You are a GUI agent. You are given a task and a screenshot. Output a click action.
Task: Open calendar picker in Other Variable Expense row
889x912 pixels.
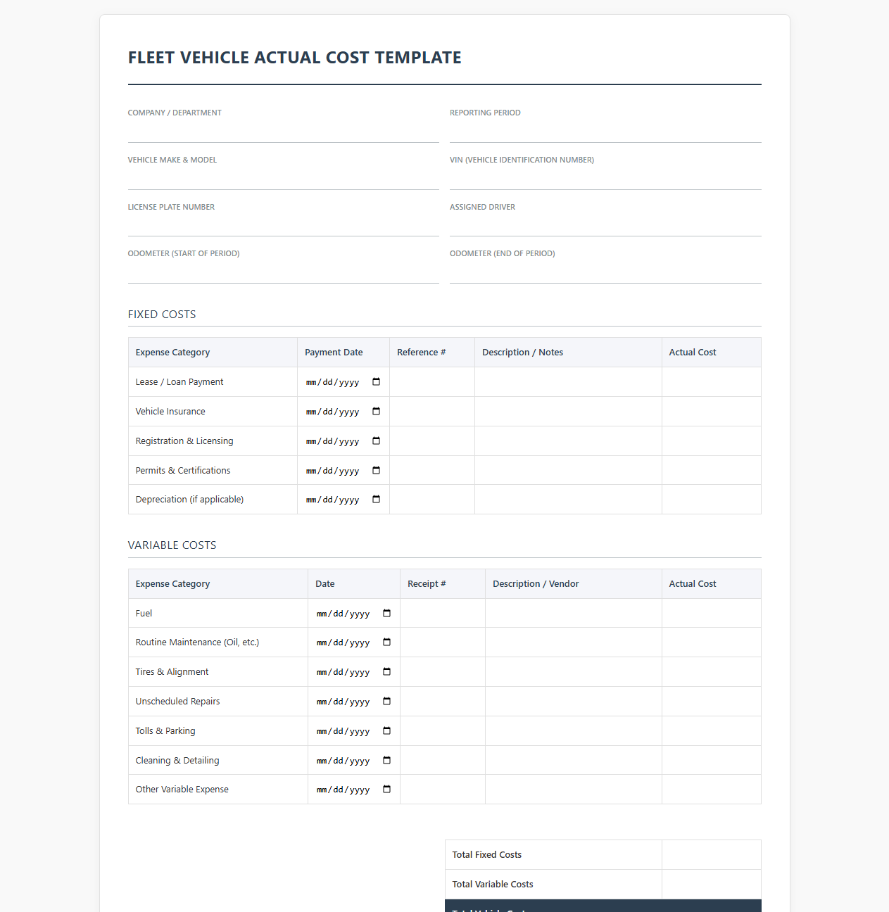386,790
